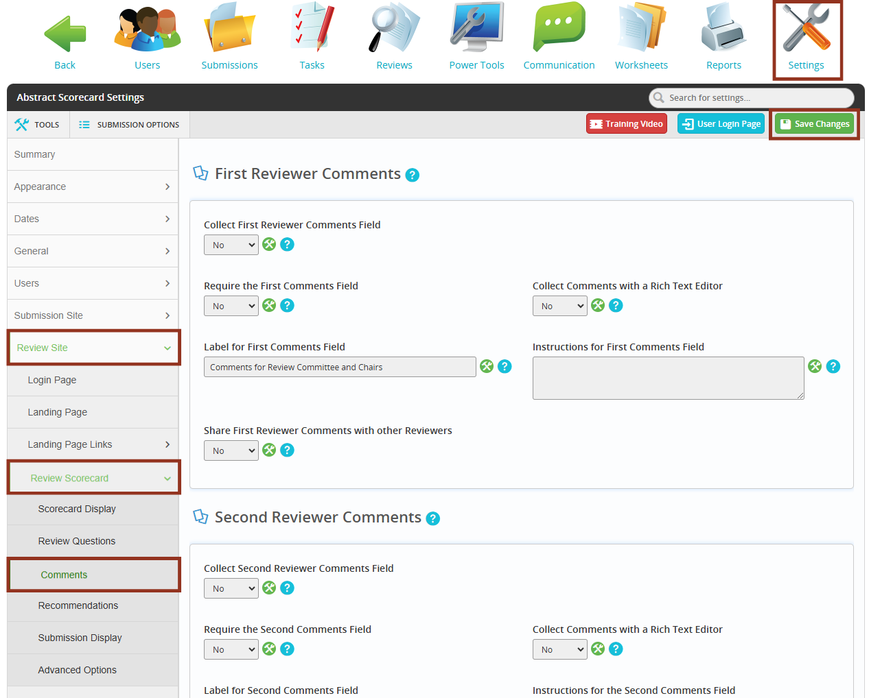
Task: Click the Search for settings field
Action: tap(752, 97)
